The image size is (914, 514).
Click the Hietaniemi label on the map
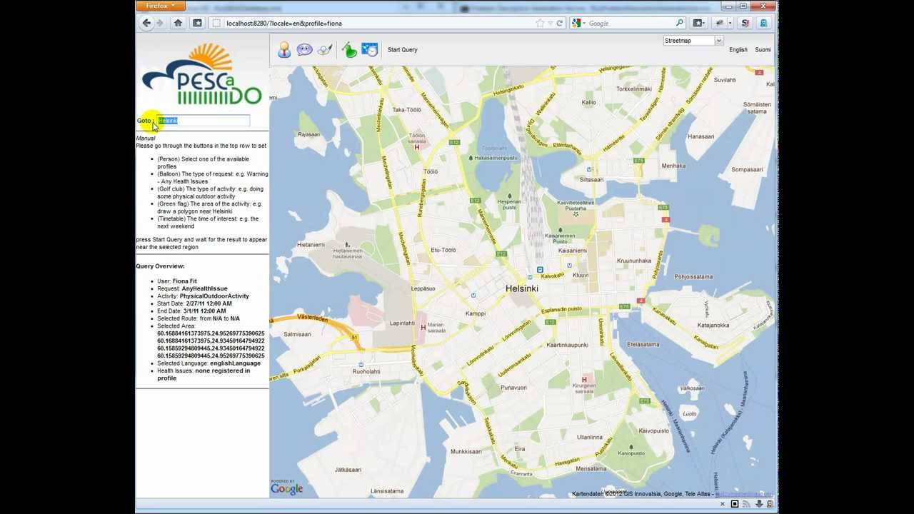pos(311,246)
